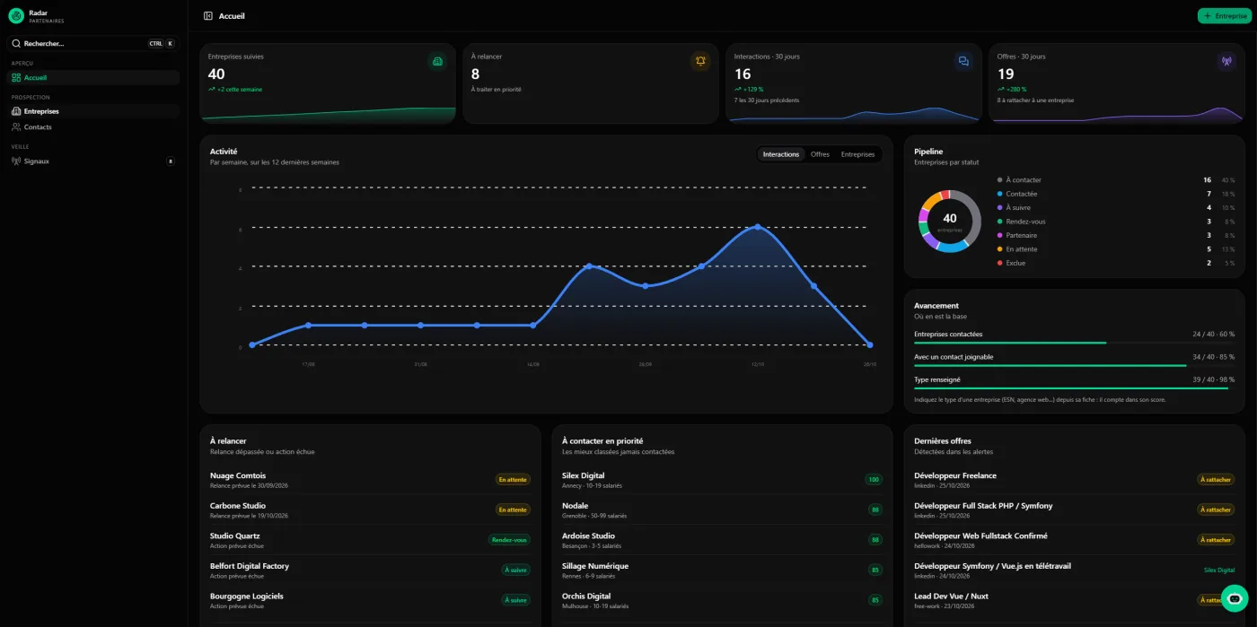Toggle the sidebar panel icon beside Accueil

click(208, 16)
